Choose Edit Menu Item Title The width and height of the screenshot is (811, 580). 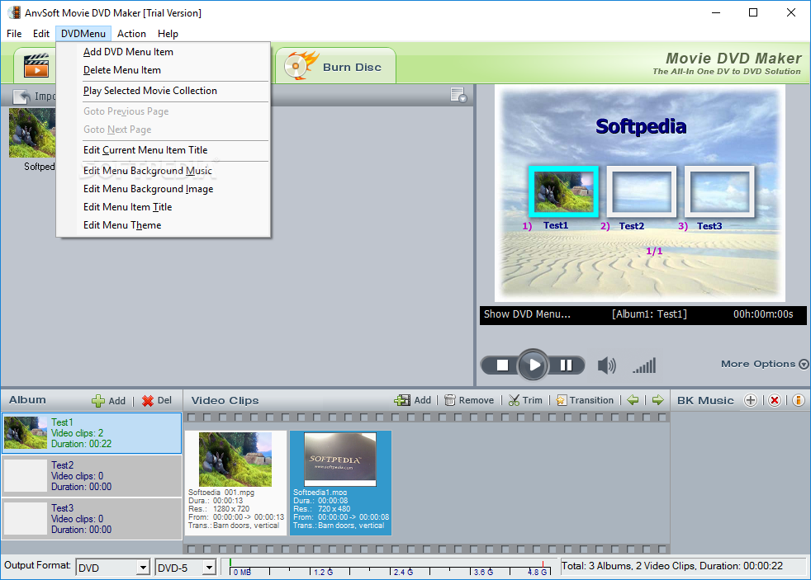(163, 206)
